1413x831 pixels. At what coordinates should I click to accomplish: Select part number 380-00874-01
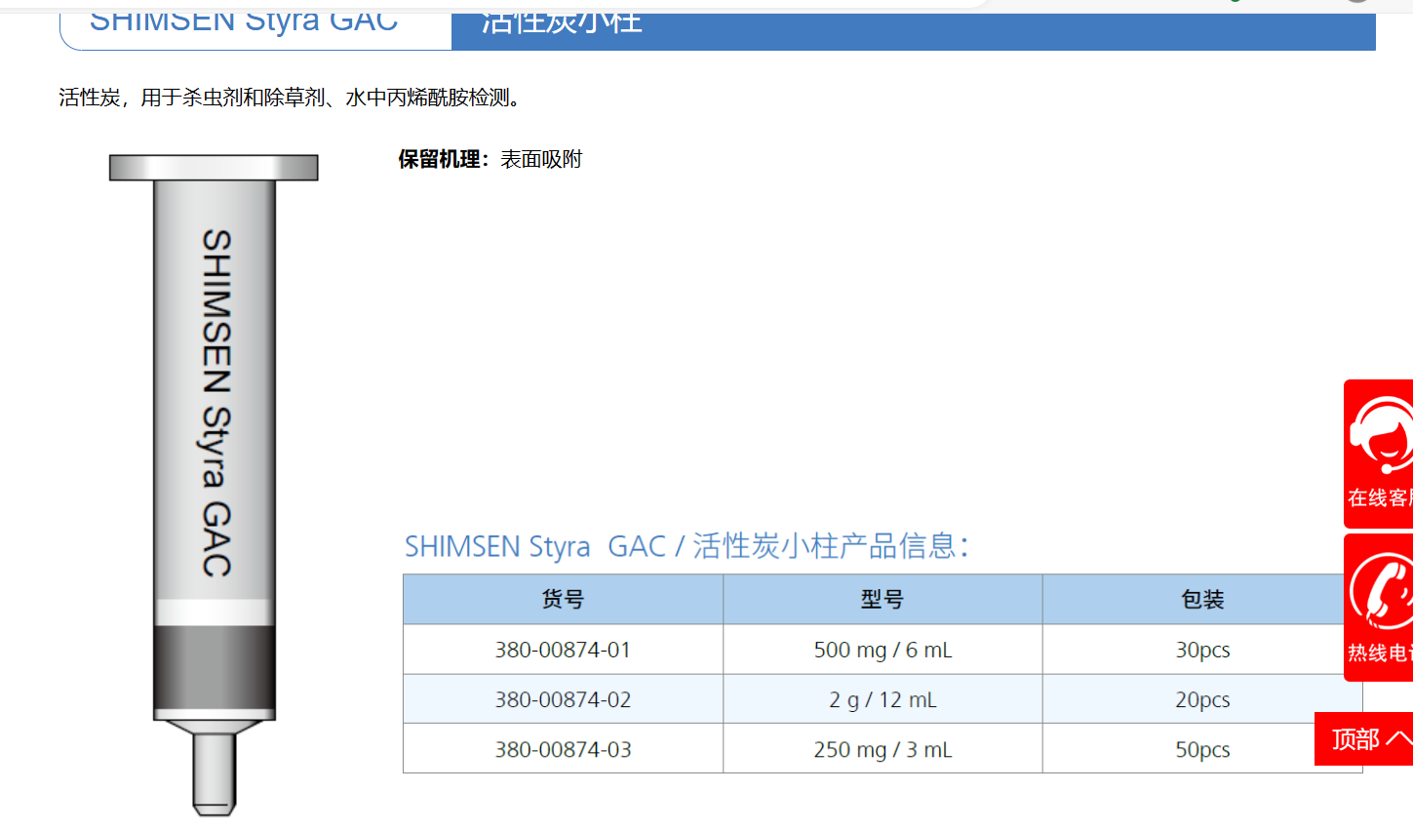563,650
